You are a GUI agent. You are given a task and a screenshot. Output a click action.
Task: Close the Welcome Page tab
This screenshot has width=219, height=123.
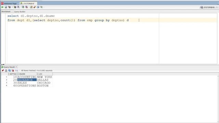[18, 3]
